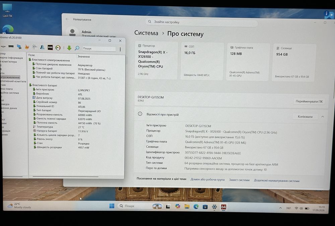Click the Сховище 954 GB card
Screen dimensions: 335x226
(294, 63)
